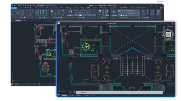
Task: Switch to Layout1 in Compare2 window
Action: tap(71, 95)
